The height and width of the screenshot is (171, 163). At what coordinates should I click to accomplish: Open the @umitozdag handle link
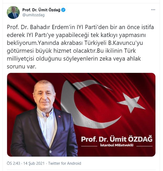pos(34,15)
